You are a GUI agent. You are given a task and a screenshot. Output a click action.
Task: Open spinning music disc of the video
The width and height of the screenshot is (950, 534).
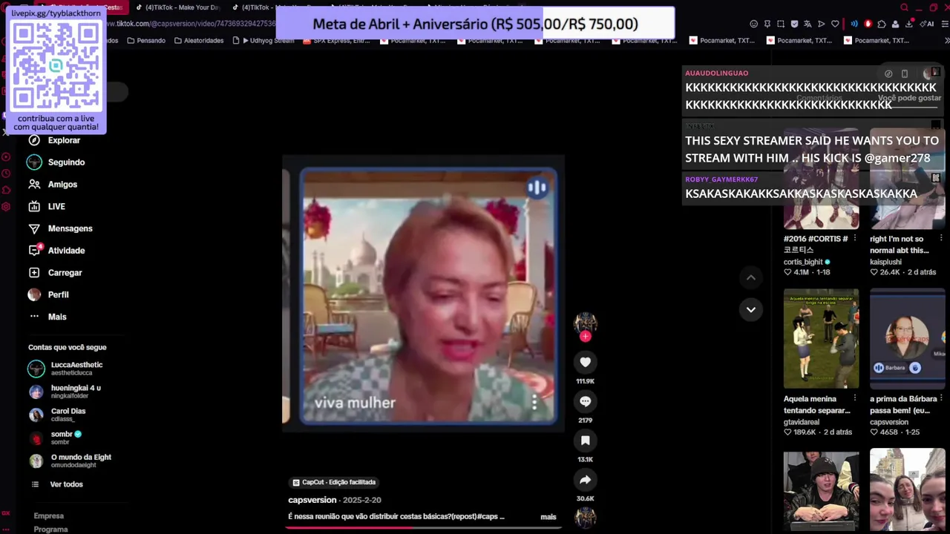(585, 518)
